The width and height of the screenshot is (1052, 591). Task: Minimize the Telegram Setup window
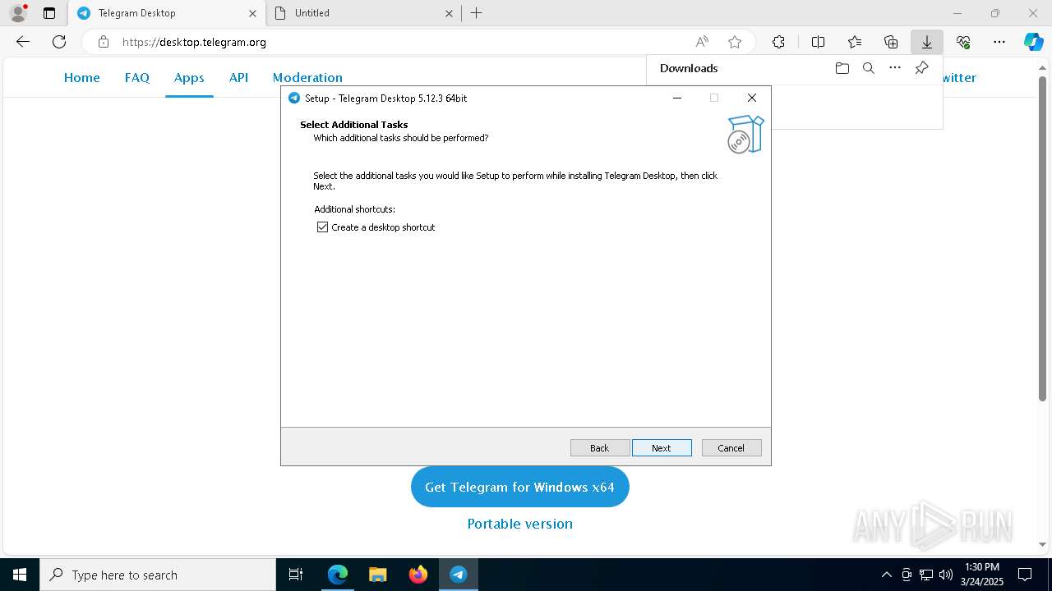[677, 98]
